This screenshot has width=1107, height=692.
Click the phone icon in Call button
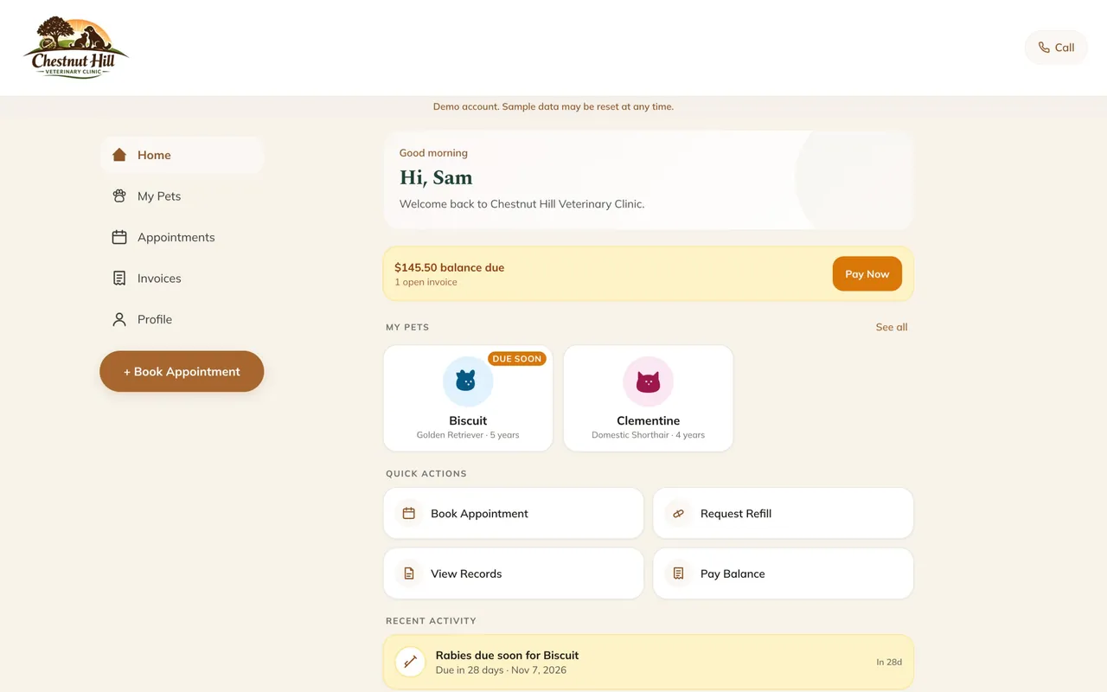[x=1044, y=48]
